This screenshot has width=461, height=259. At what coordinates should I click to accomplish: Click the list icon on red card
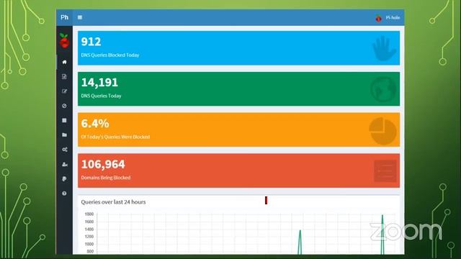point(385,171)
